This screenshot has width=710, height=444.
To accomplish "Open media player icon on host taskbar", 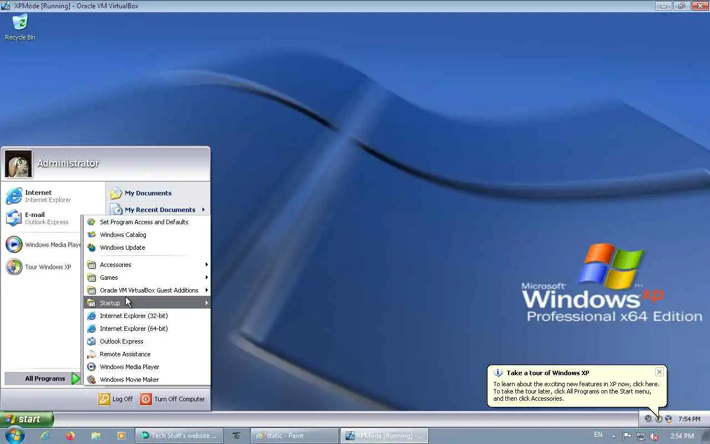I will [x=121, y=436].
